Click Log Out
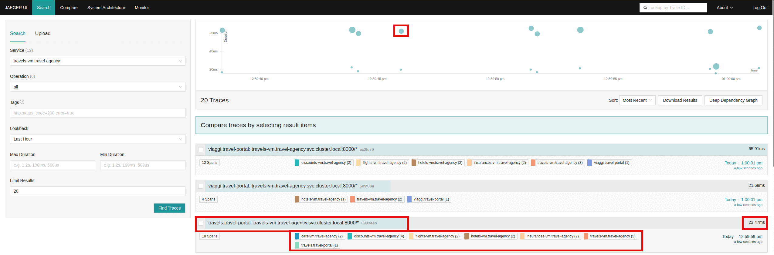This screenshot has width=774, height=255. (760, 8)
